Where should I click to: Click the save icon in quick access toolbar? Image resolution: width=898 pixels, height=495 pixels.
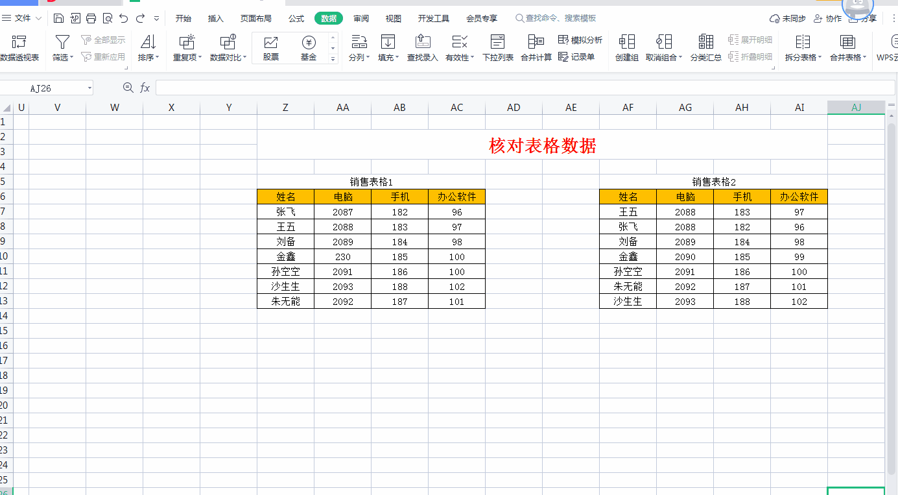[59, 18]
